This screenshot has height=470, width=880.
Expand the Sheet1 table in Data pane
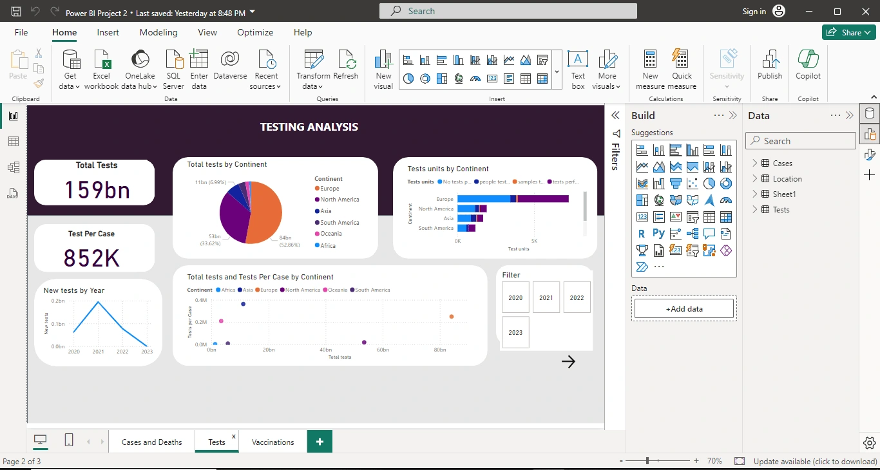pos(755,194)
